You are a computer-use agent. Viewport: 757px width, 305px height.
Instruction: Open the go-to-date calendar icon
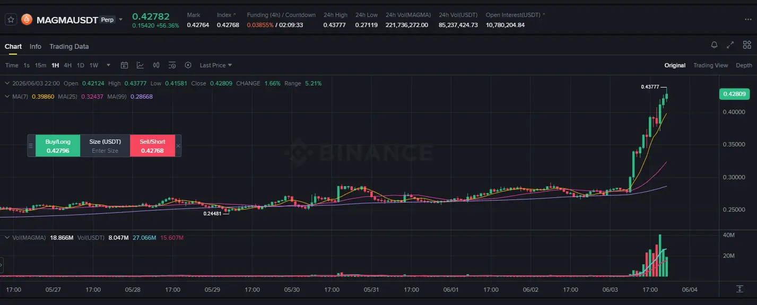tap(125, 65)
